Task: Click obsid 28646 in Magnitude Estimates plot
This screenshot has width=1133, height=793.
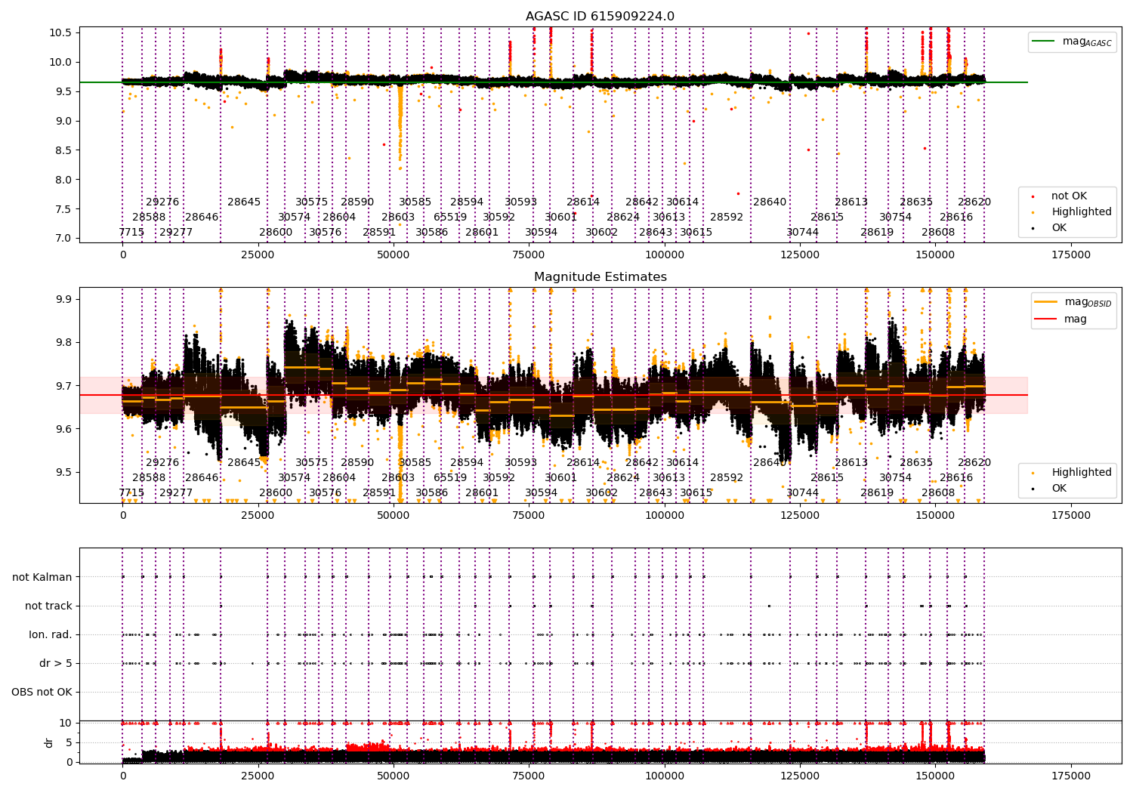Action: coord(202,478)
